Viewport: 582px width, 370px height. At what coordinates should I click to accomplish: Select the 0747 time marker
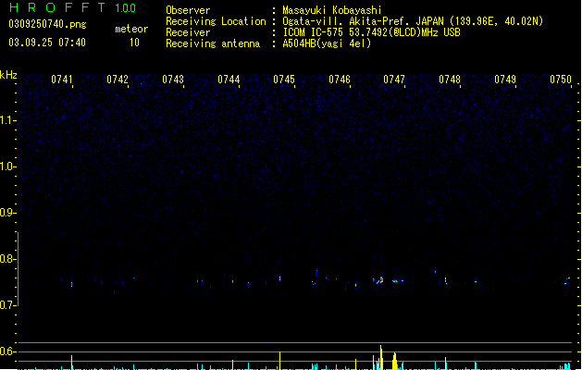[x=394, y=80]
